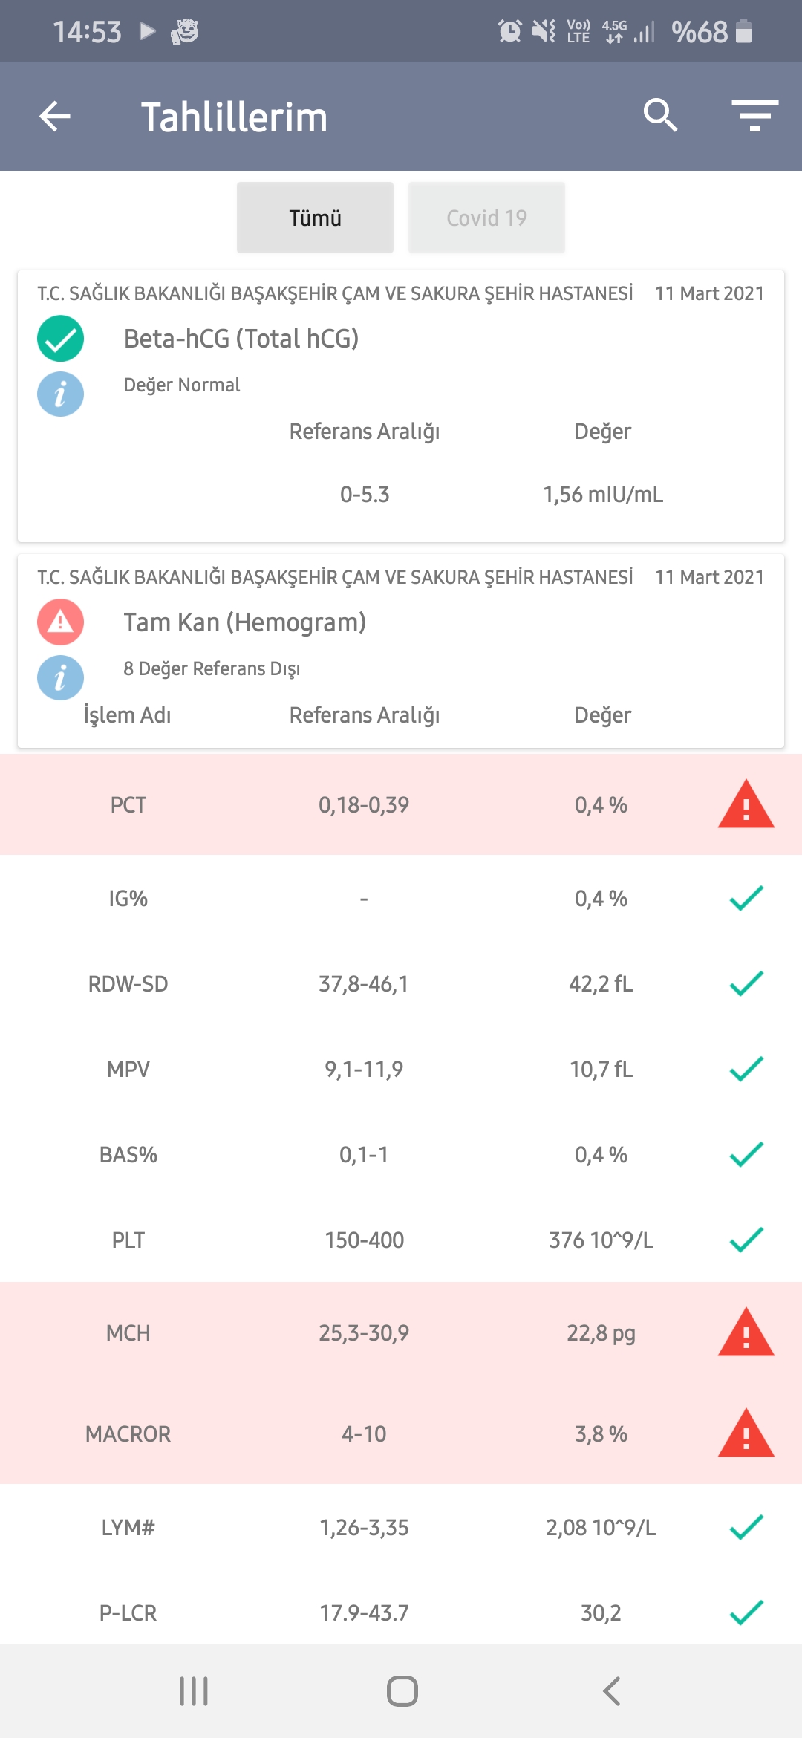Select the Tümü tab
802x1738 pixels.
click(315, 218)
